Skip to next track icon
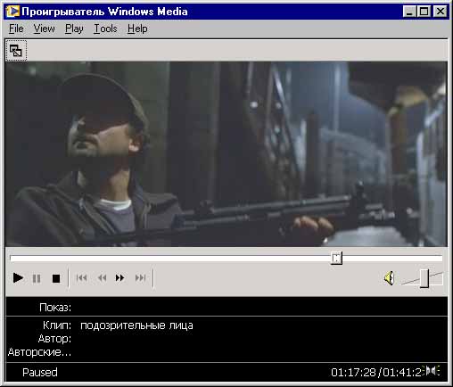This screenshot has height=387, width=453. (x=140, y=278)
